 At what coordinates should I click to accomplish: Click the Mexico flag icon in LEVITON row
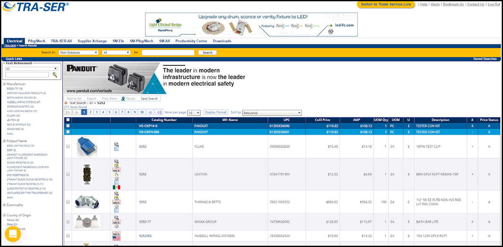coord(117,187)
